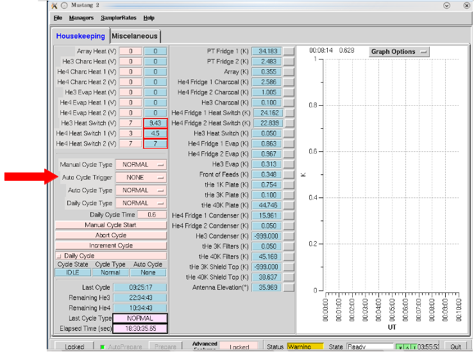Screen dimensions: 474x352
Task: Click the He4 Heat Switch 1 (V) input showing 3
Action: coord(131,133)
